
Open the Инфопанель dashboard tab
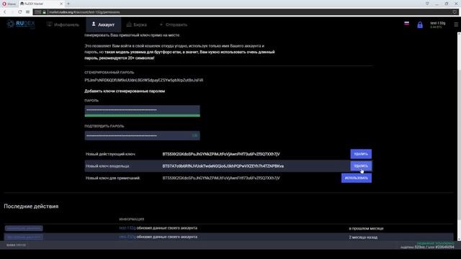click(63, 24)
